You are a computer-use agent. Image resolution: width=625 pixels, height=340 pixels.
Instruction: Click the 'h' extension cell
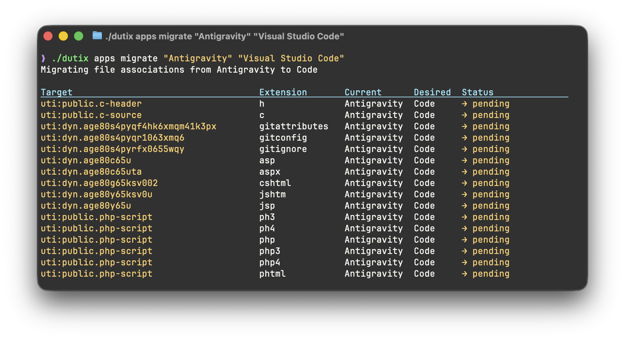point(262,104)
